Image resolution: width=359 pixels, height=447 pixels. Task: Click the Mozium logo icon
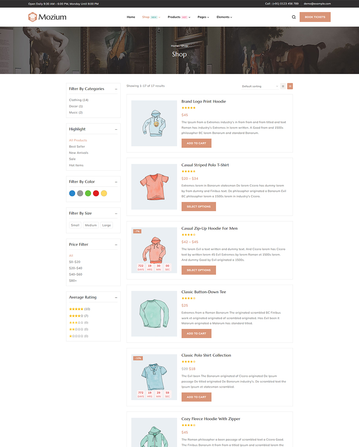click(33, 17)
